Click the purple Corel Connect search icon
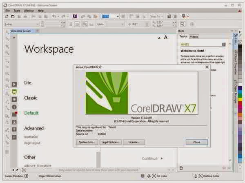The image size is (245, 183). (x=75, y=16)
